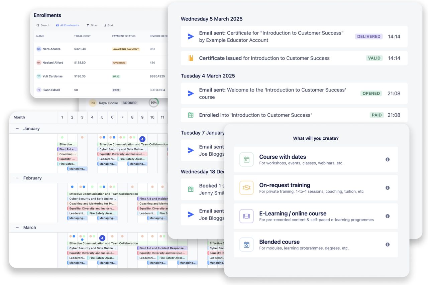This screenshot has width=428, height=285.
Task: Open the Sort options in Enrollments
Action: 108,25
